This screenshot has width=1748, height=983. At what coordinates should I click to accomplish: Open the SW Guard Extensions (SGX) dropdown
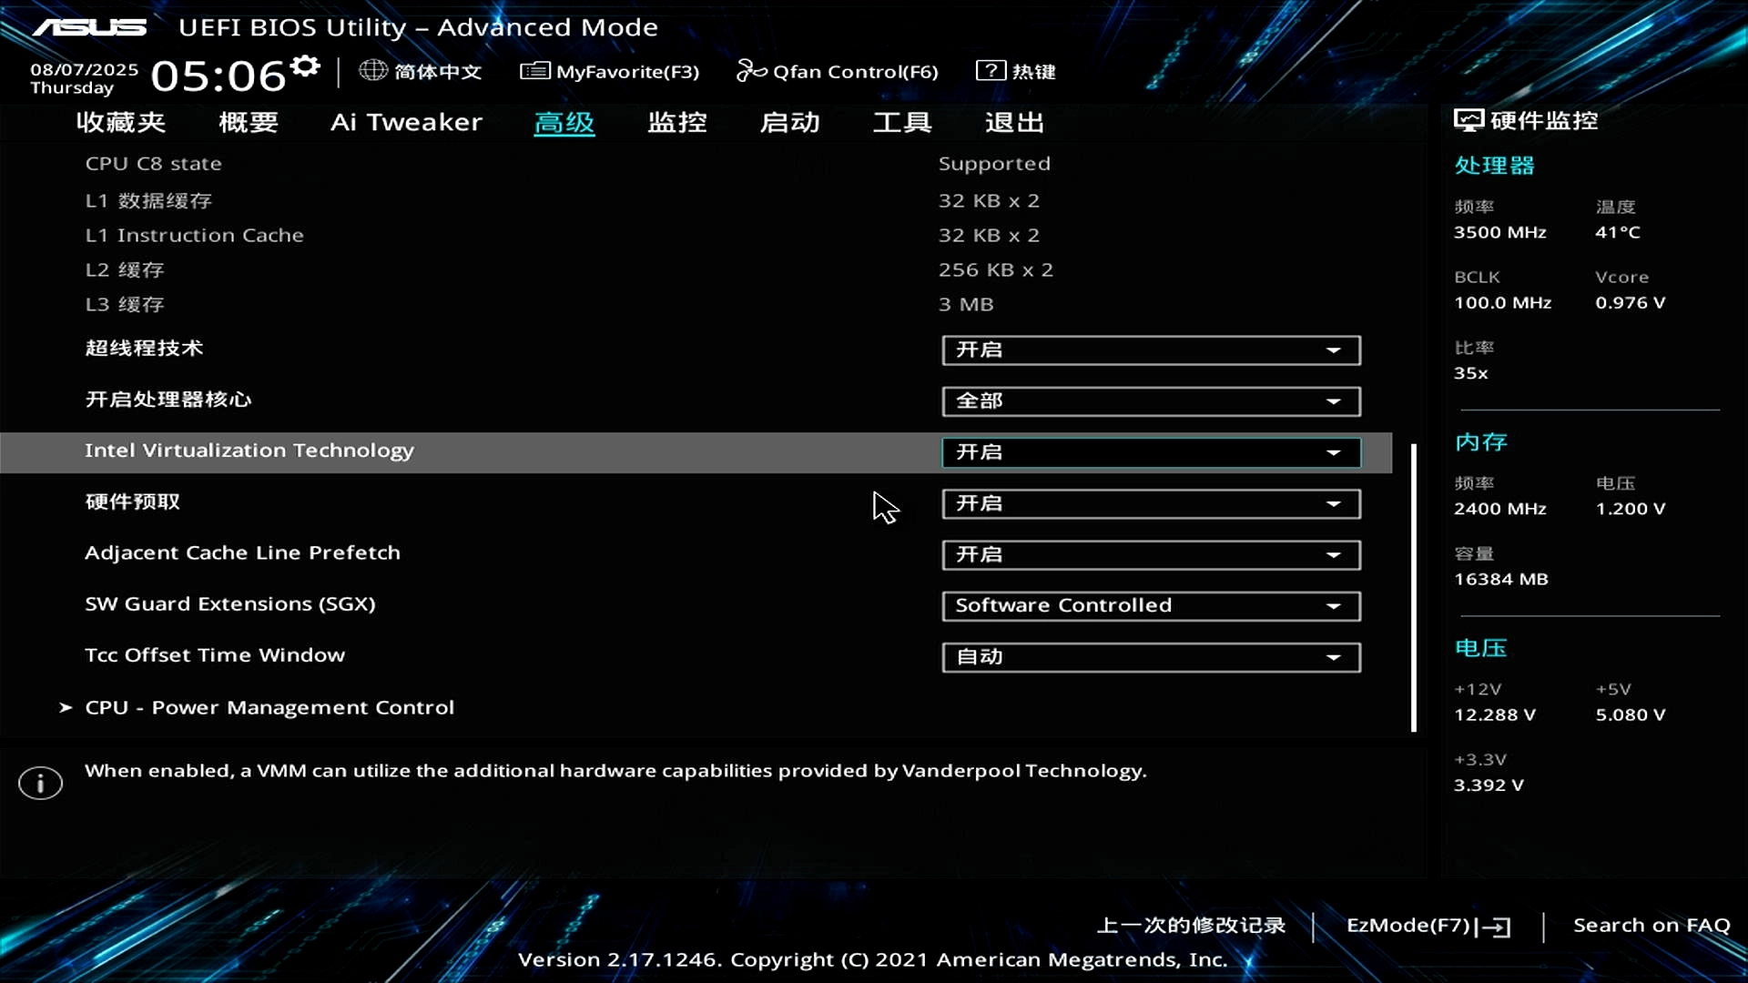(1150, 606)
